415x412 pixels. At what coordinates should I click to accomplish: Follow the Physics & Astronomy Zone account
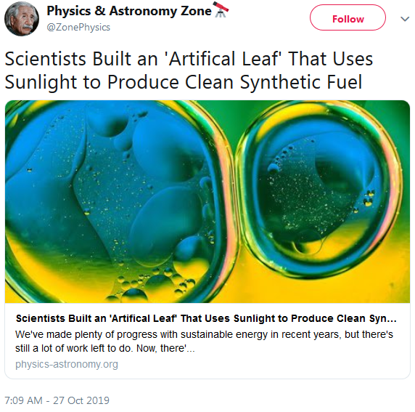348,17
